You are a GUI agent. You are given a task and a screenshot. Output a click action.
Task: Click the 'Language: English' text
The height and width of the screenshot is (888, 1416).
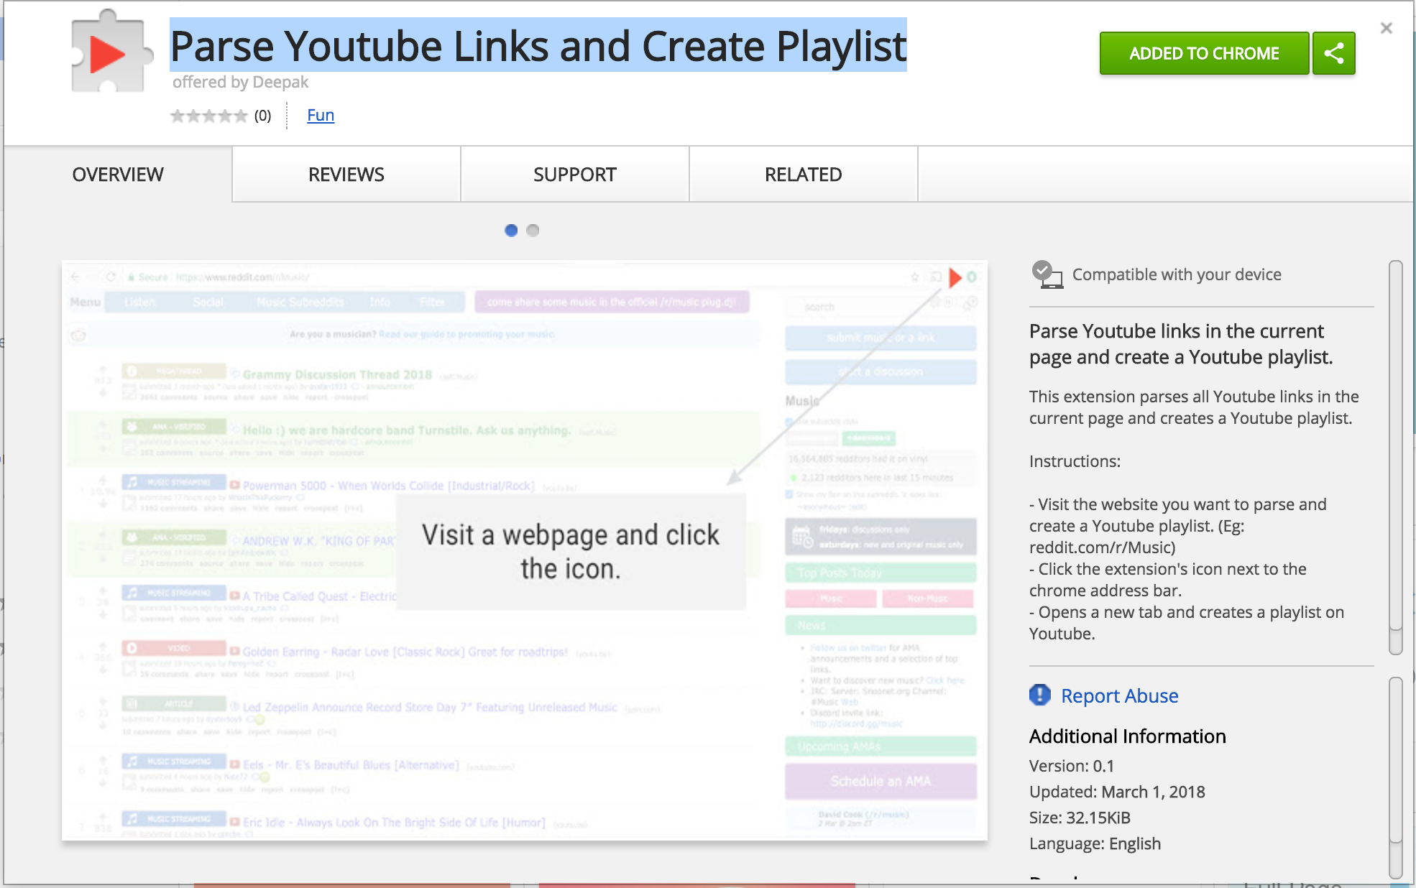pyautogui.click(x=1095, y=843)
